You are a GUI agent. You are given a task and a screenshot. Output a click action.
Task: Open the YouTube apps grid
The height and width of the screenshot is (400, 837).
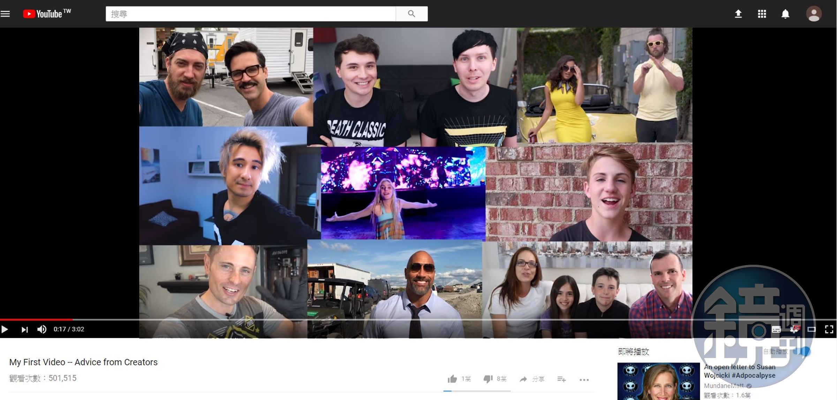click(762, 14)
